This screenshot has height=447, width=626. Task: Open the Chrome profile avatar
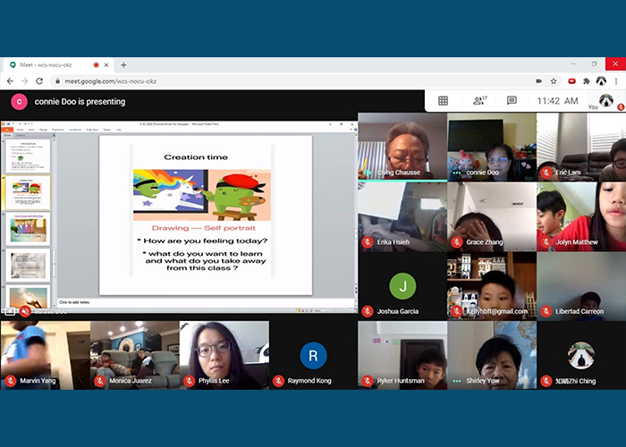[601, 81]
